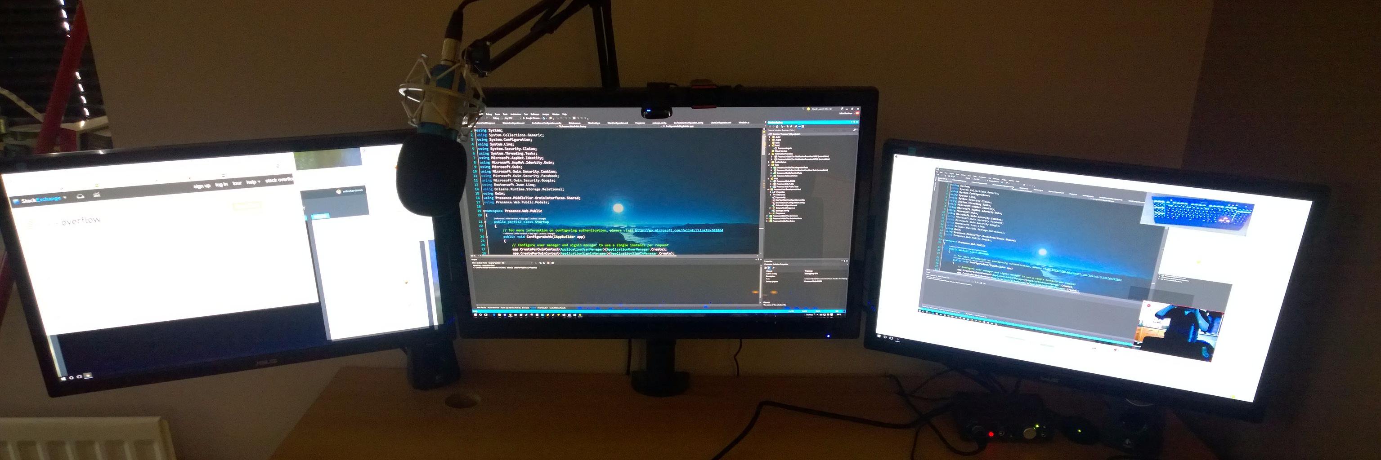This screenshot has width=1381, height=460.
Task: Click the Cortana circle on center monitor taskbar
Action: click(481, 315)
